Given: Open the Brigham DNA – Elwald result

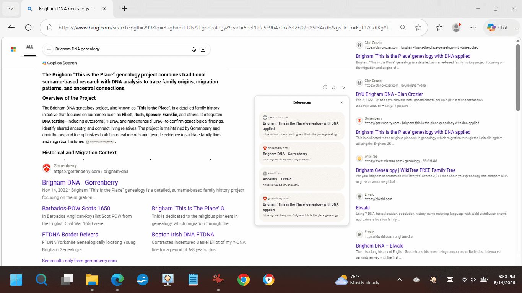Looking at the screenshot, I should point(380,246).
